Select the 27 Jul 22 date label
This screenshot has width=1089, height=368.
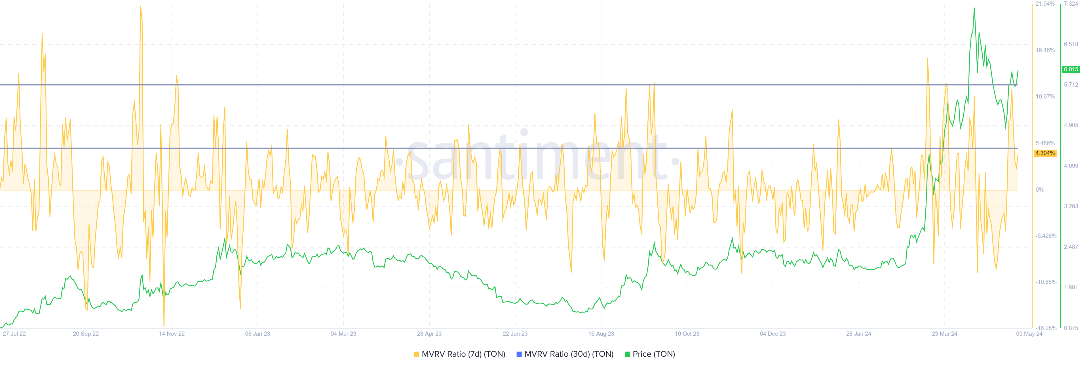[x=14, y=334]
